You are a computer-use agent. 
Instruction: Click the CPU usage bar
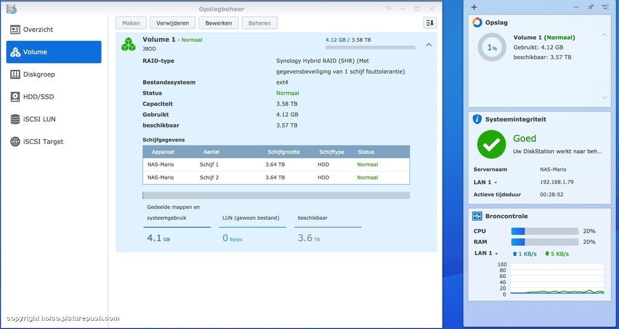(545, 231)
